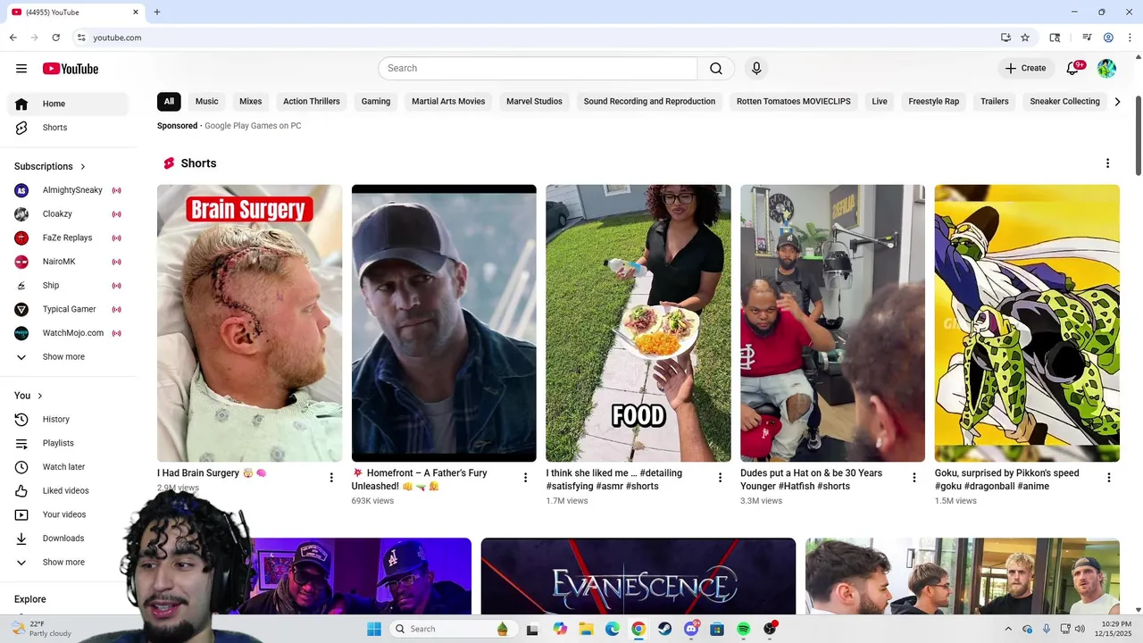Open 'Goku, surprised by Pikkon's speed' title
This screenshot has width=1143, height=643.
coord(1006,480)
